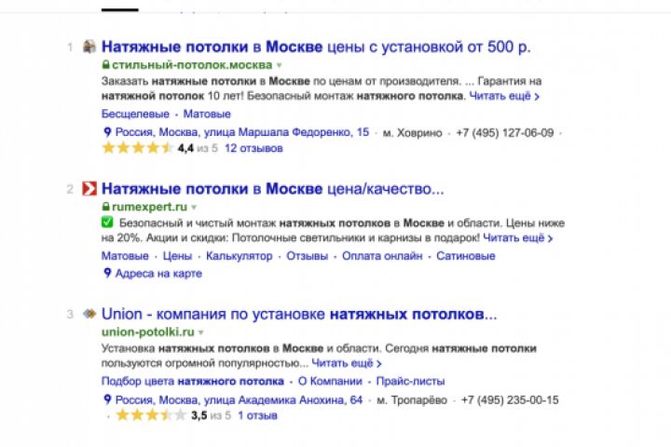Viewport: 671px width, 447px height.
Task: Click the Union result favicon
Action: (89, 313)
